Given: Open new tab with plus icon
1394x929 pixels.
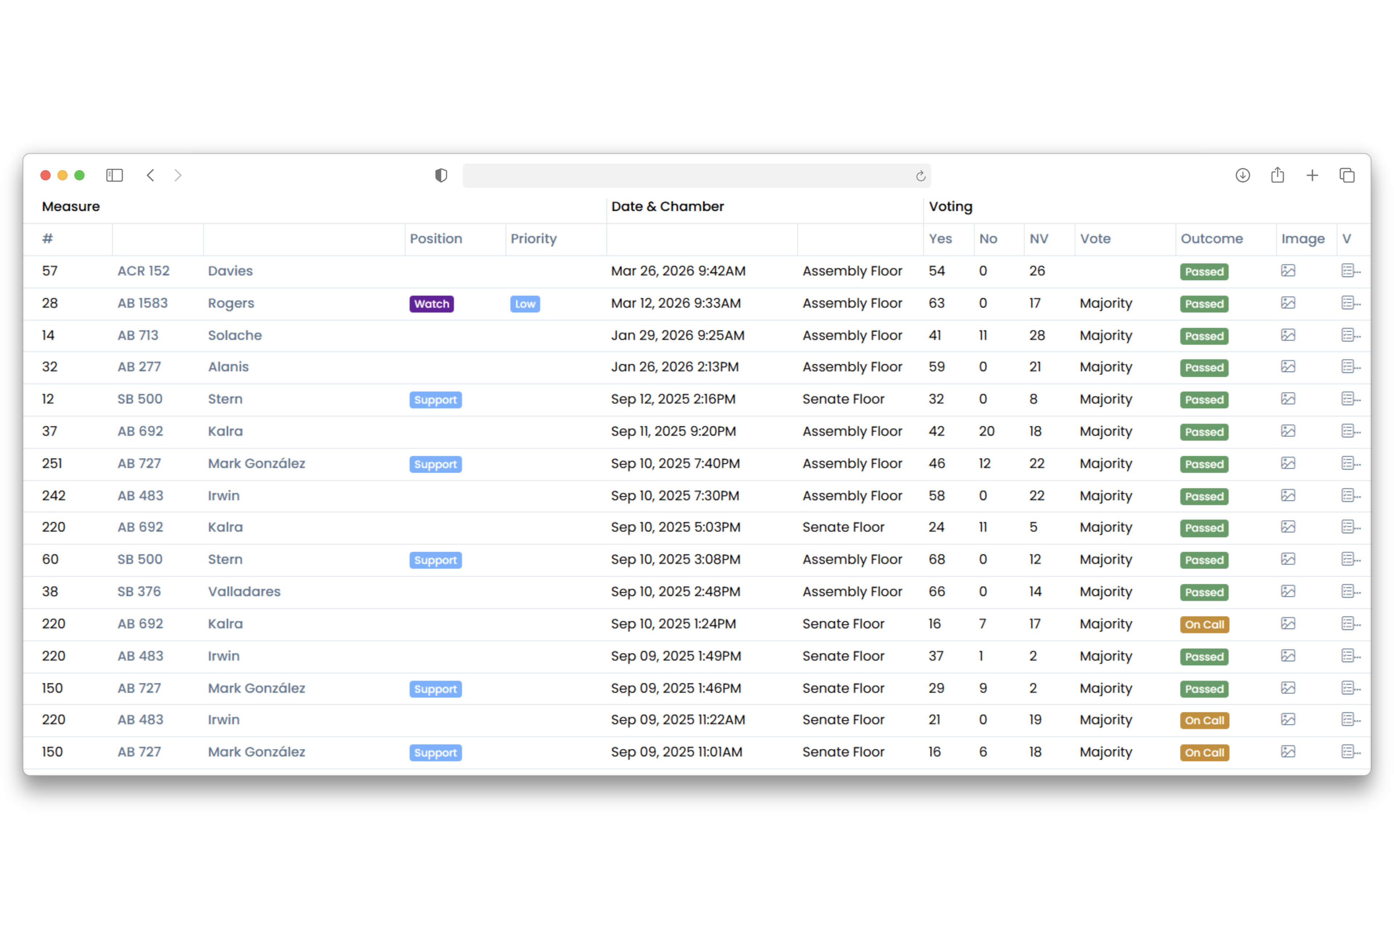Looking at the screenshot, I should pos(1312,175).
